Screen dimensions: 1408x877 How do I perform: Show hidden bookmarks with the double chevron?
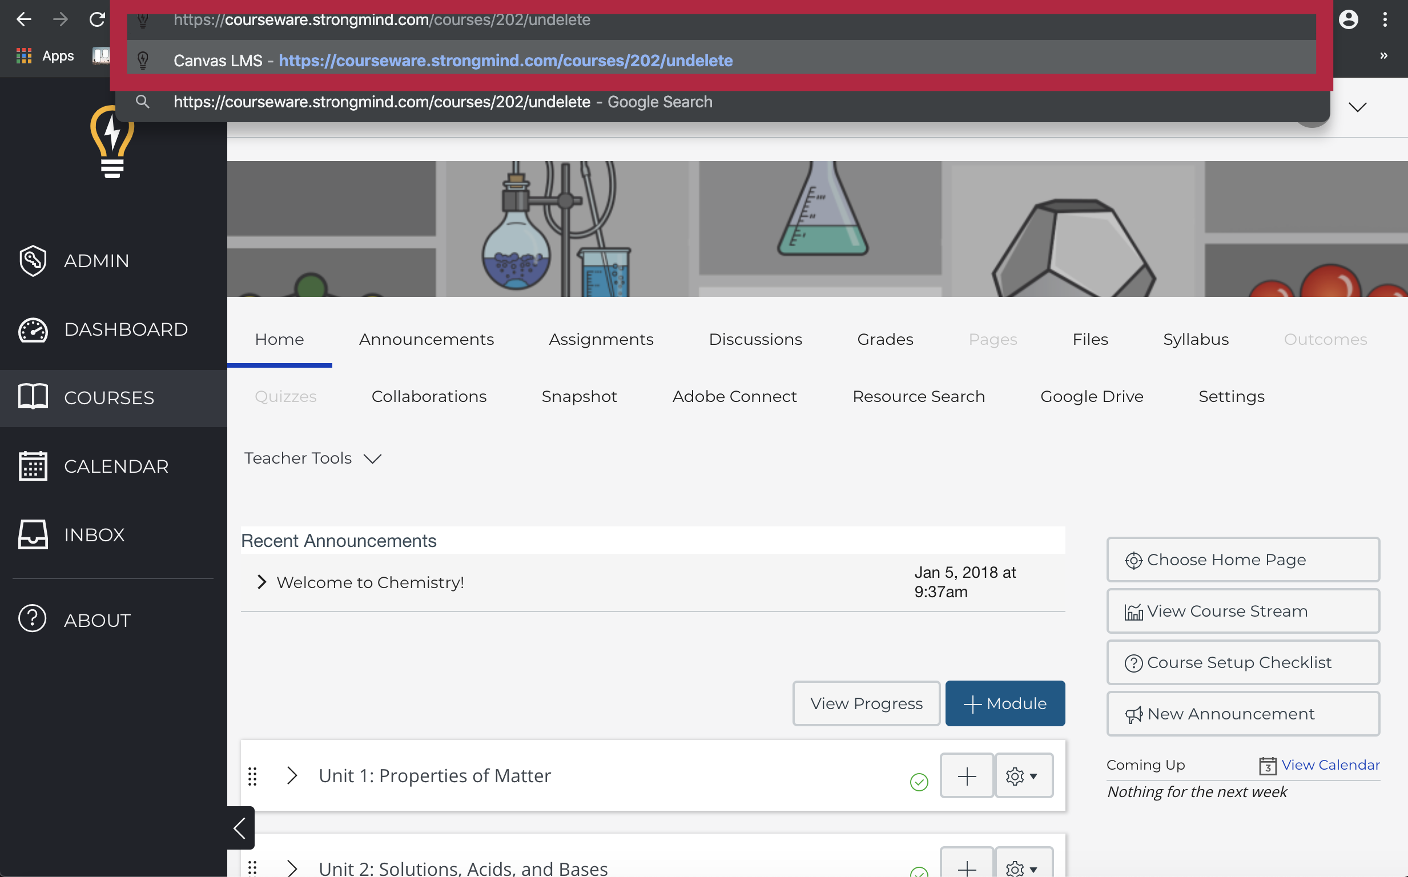(x=1383, y=56)
